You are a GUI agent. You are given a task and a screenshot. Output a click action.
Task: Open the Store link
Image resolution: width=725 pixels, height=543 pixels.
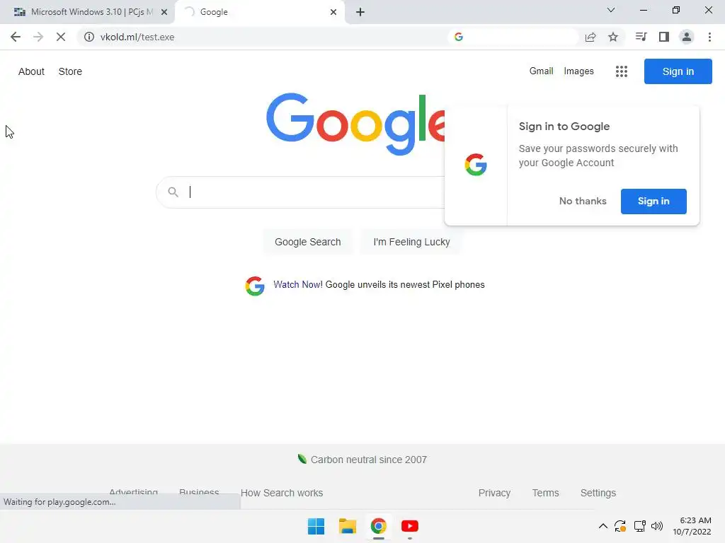tap(70, 71)
